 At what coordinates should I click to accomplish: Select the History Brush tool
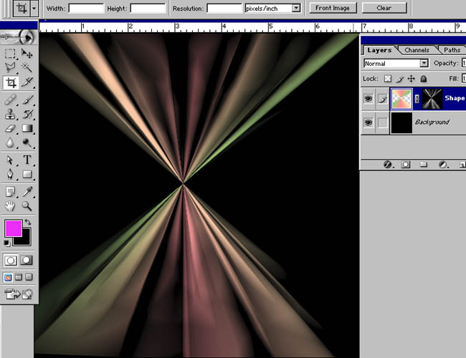click(x=27, y=114)
